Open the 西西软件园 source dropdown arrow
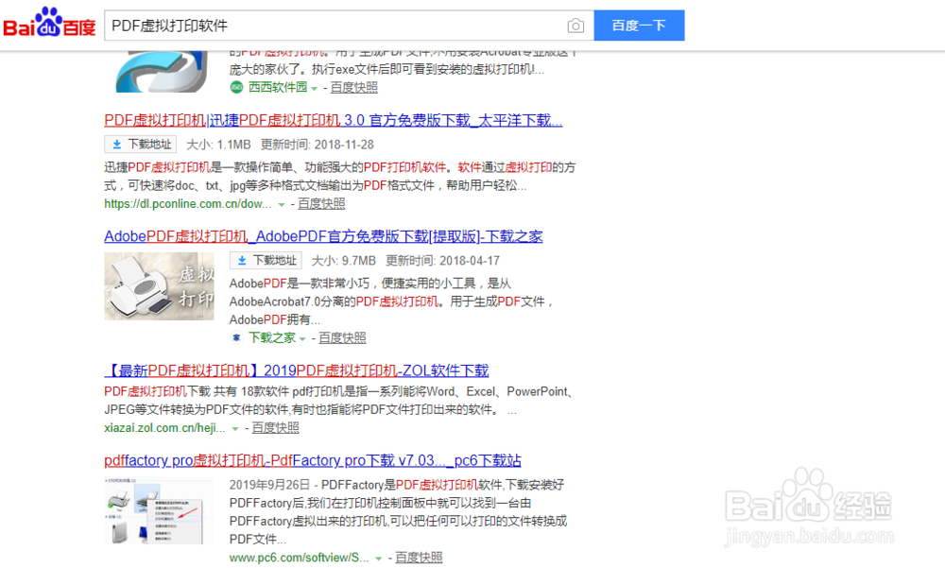Screen dimensions: 945x568 [x=314, y=88]
